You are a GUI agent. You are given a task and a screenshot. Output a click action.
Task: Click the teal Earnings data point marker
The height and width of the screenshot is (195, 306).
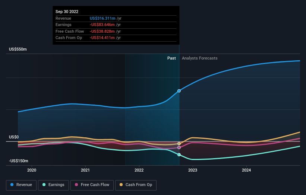[179, 155]
